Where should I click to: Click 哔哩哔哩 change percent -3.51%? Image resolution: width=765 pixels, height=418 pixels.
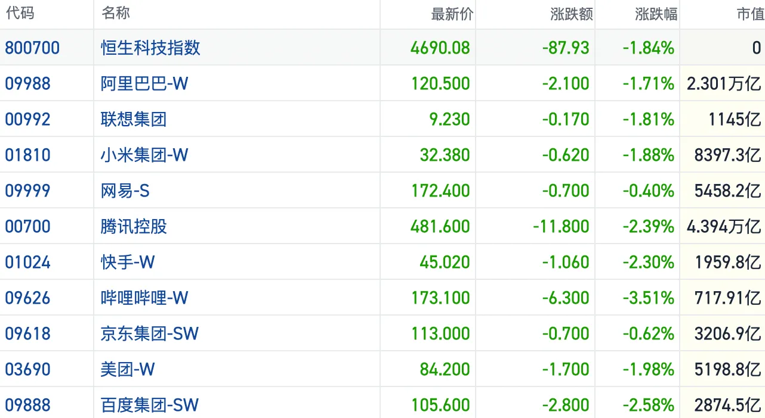[x=648, y=298]
